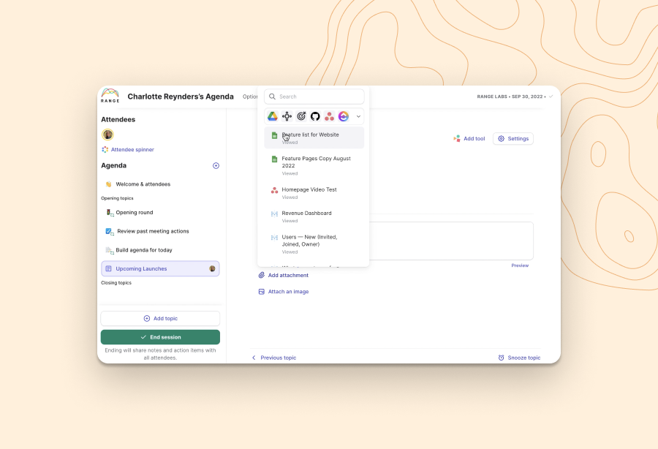Click the paperclip icon beside Add attachment

pyautogui.click(x=262, y=275)
